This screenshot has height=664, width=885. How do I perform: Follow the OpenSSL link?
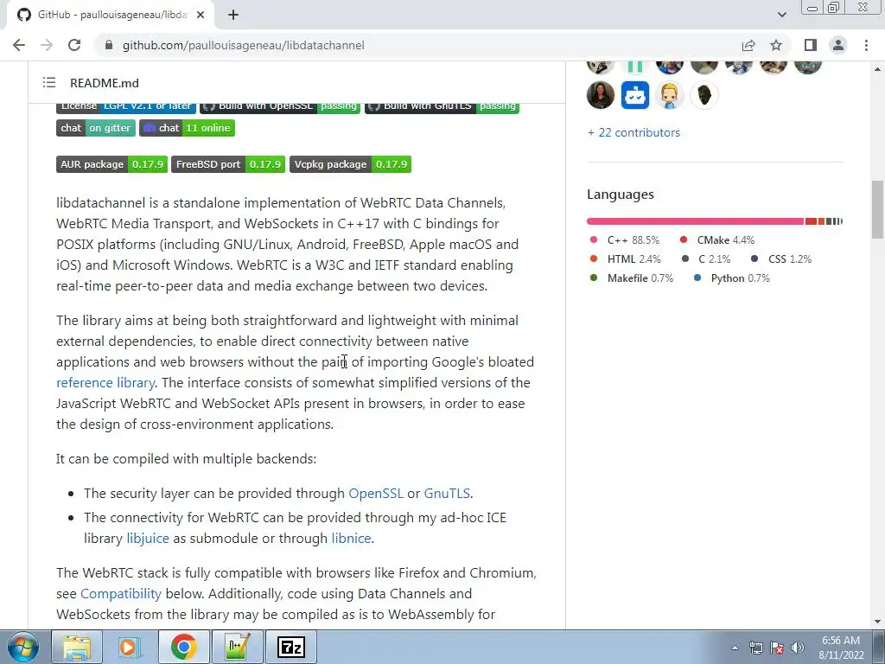coord(376,494)
